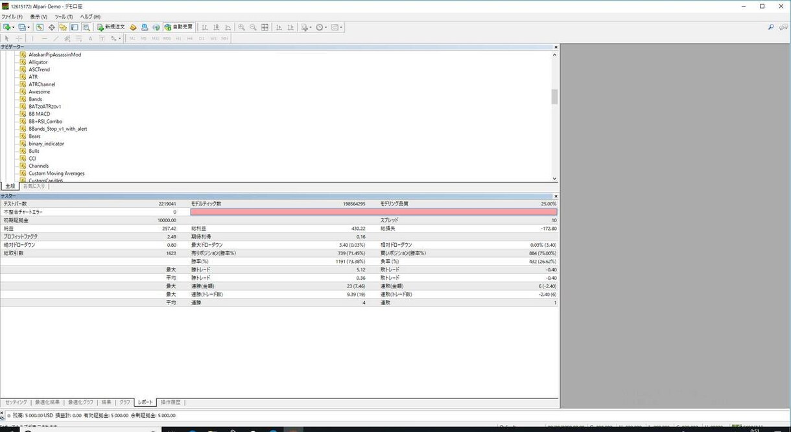This screenshot has width=791, height=432.
Task: Toggle the 自動売買 (AutoTrading) button
Action: click(179, 27)
